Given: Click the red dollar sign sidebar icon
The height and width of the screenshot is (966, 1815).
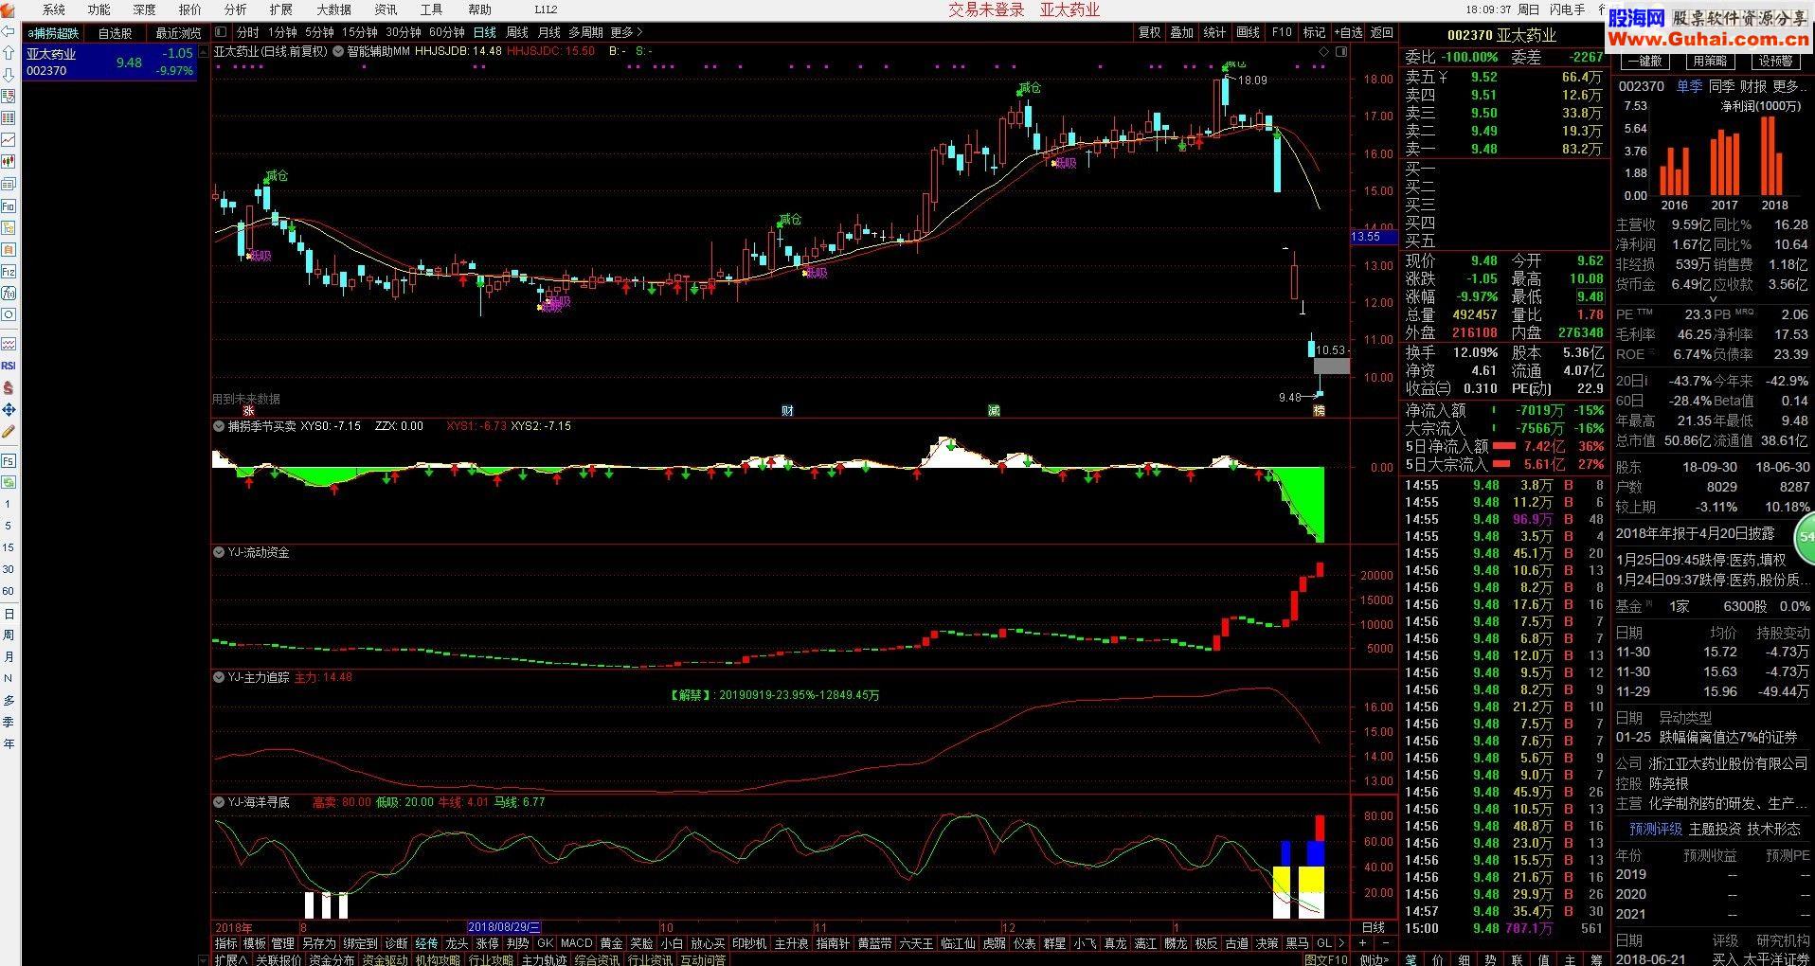Looking at the screenshot, I should [9, 388].
